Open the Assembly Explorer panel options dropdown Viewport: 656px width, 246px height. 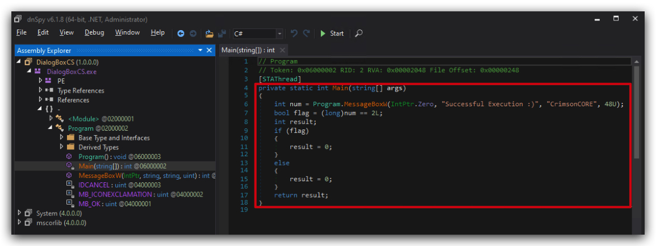pyautogui.click(x=200, y=50)
